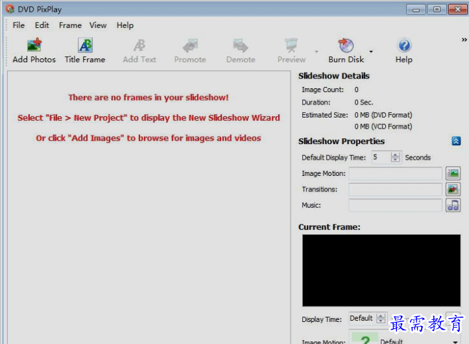Click the slideshow Image Motion text field
The height and width of the screenshot is (344, 469).
coord(395,174)
